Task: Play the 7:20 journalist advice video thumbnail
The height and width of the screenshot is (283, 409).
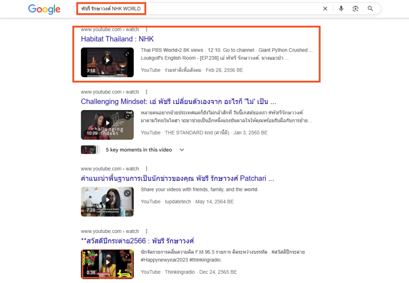Action: coord(107,201)
